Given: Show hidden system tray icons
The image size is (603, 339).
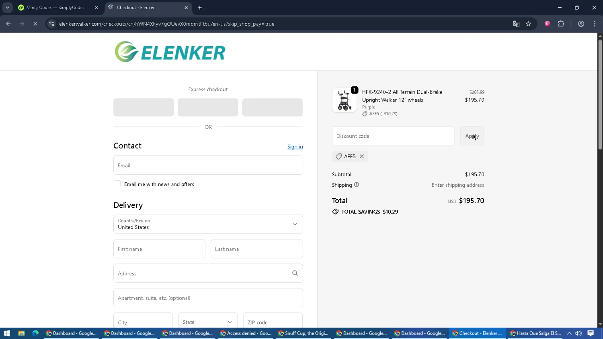Looking at the screenshot, I should [x=569, y=333].
